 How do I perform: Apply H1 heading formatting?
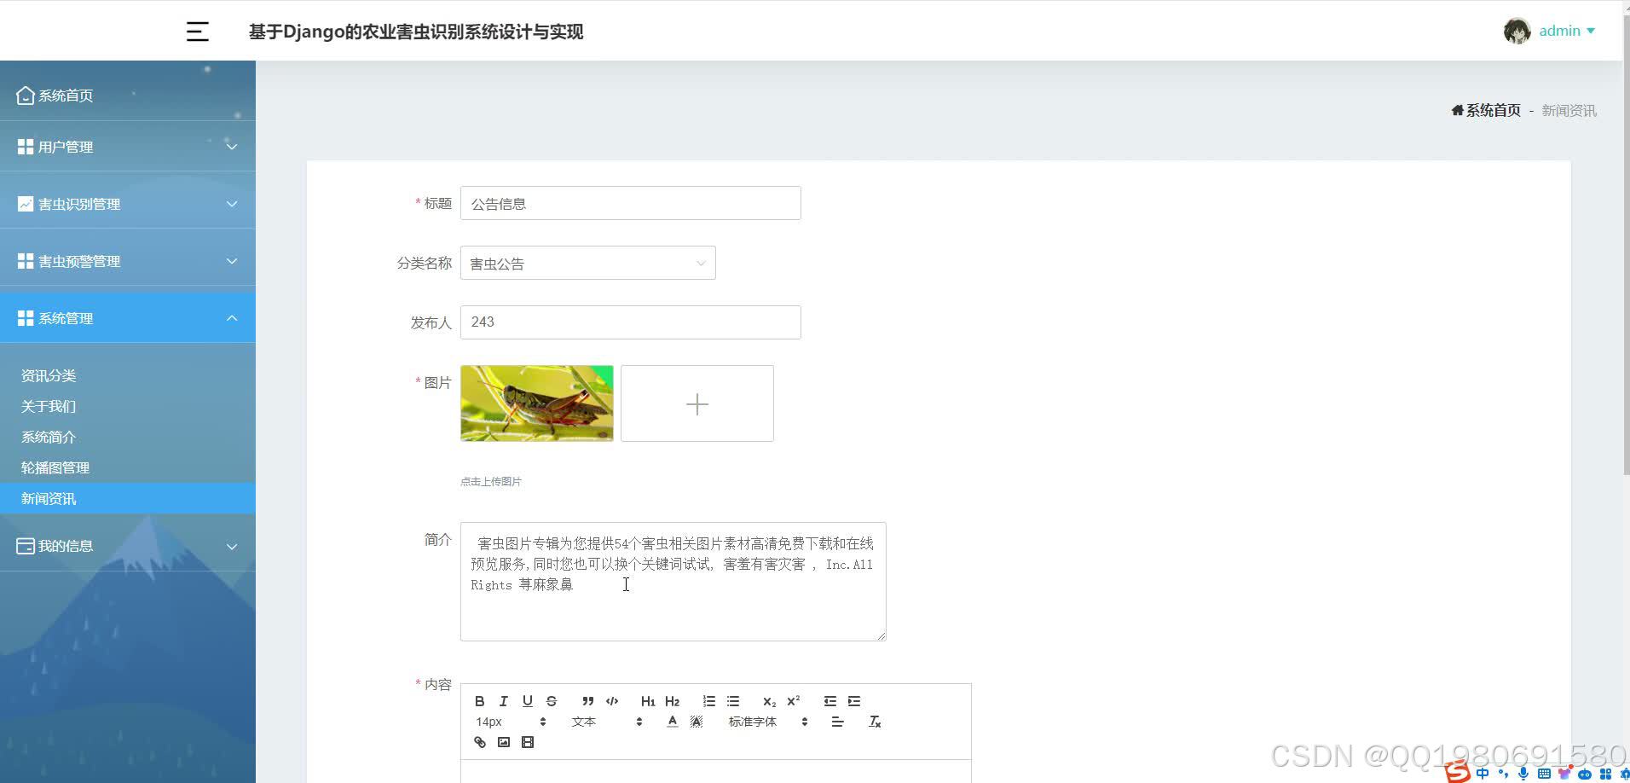pos(649,701)
